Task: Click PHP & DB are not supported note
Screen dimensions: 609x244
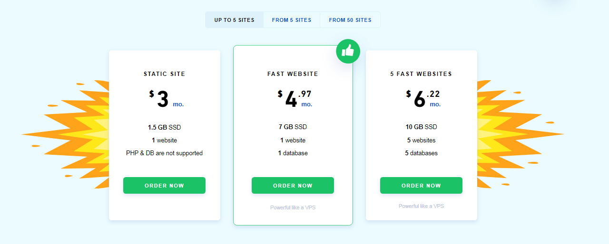Action: click(164, 153)
